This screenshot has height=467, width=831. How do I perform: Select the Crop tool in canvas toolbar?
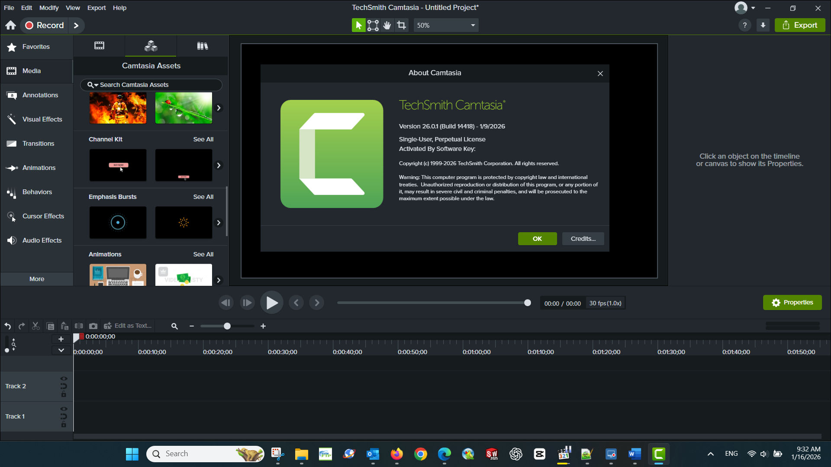(402, 26)
